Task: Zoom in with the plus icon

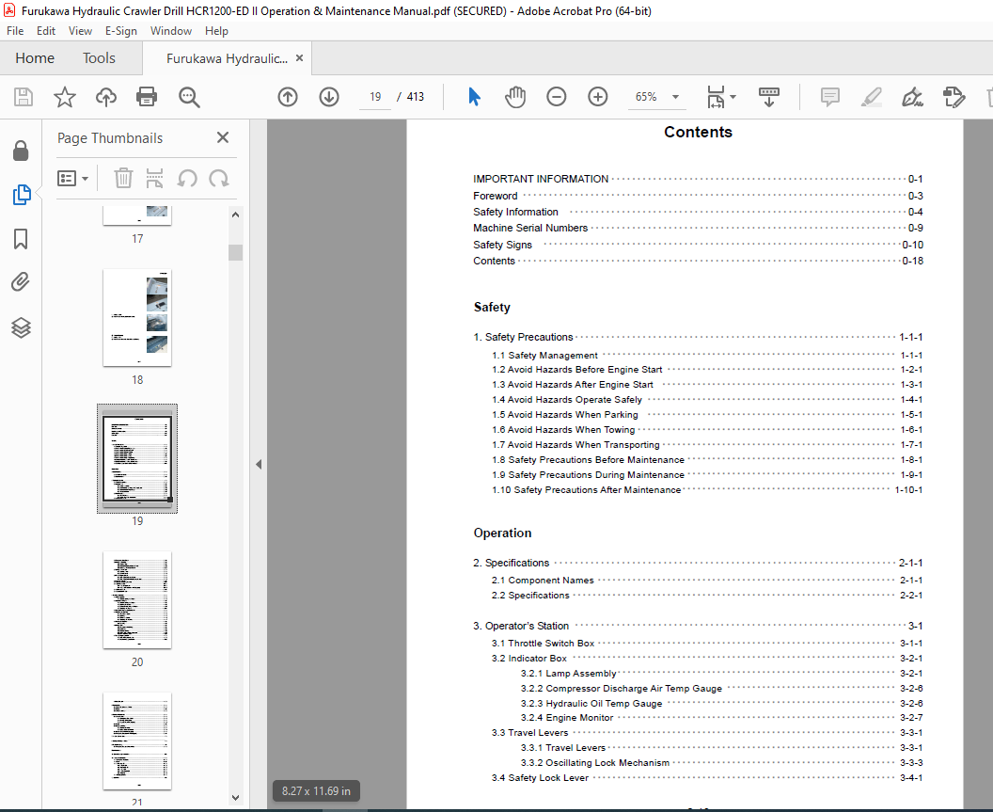Action: pyautogui.click(x=597, y=97)
